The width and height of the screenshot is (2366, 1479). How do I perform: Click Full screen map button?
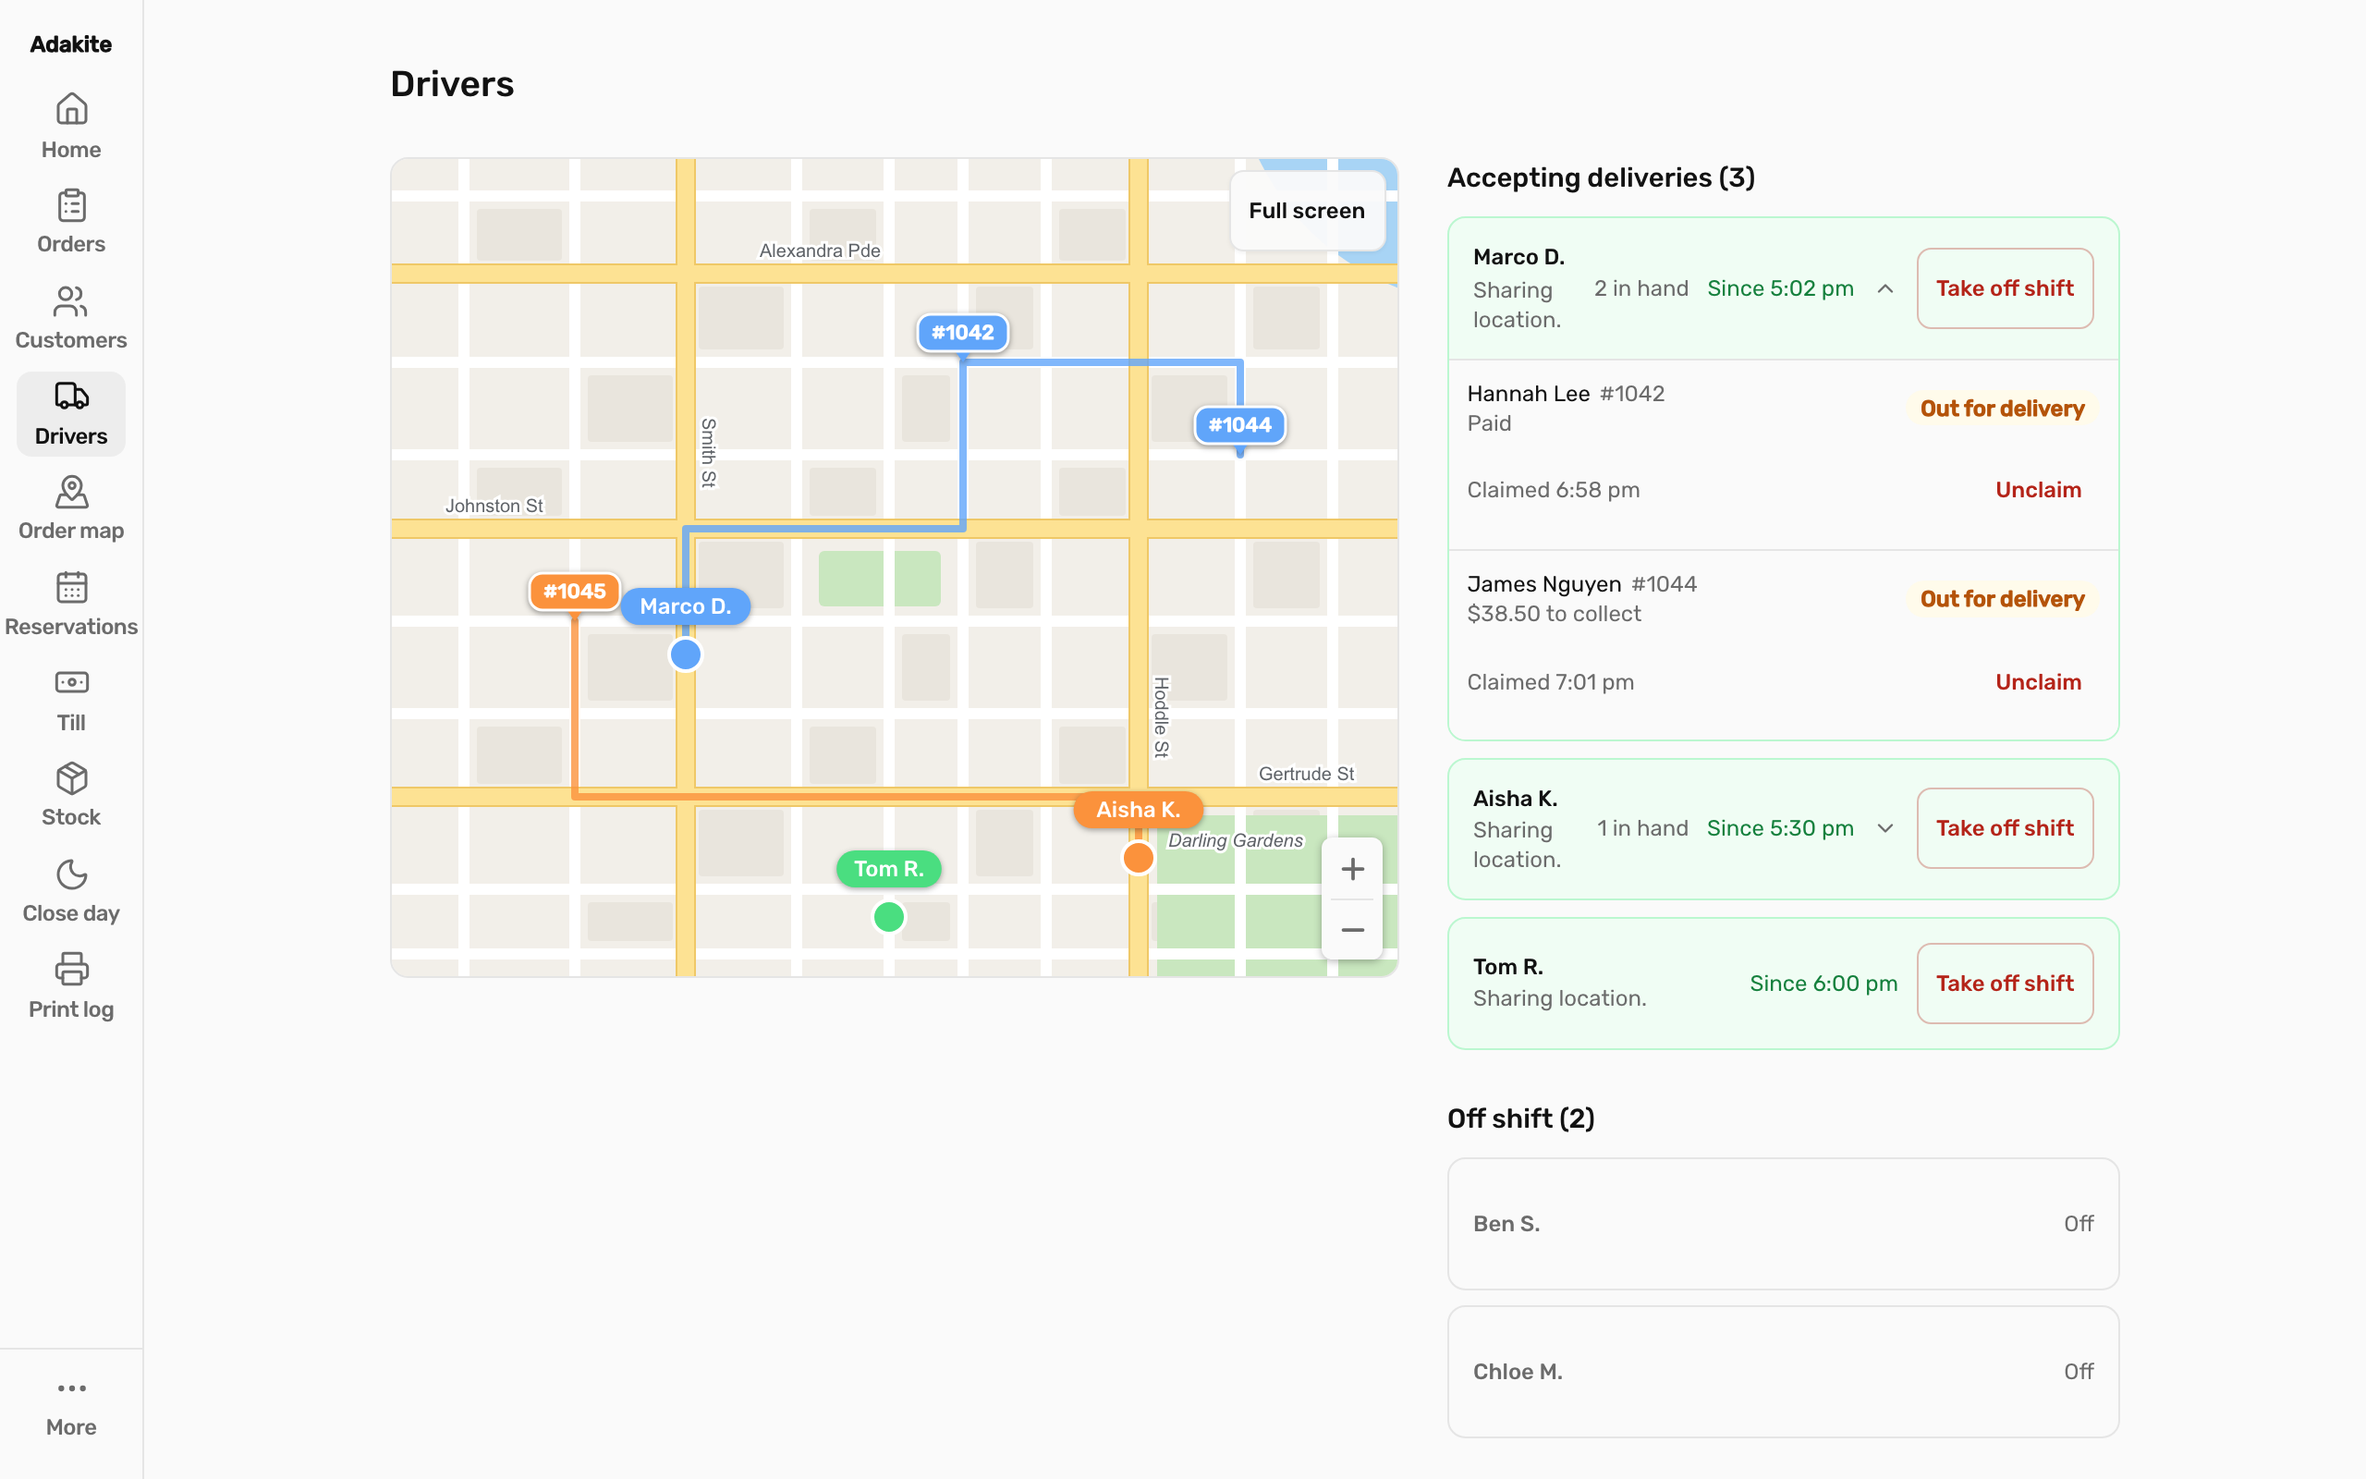pyautogui.click(x=1307, y=212)
